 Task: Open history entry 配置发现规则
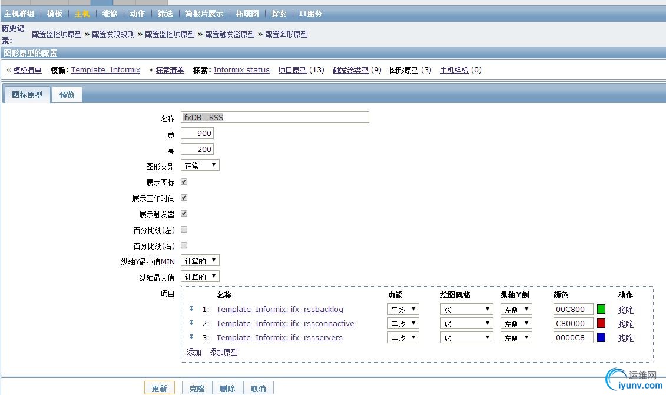coord(114,34)
